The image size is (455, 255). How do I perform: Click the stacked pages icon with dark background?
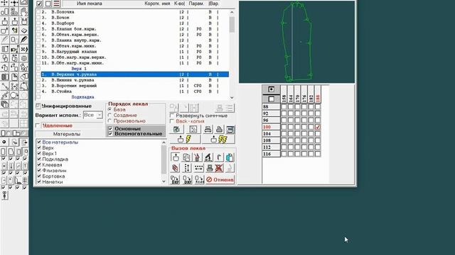230,129
